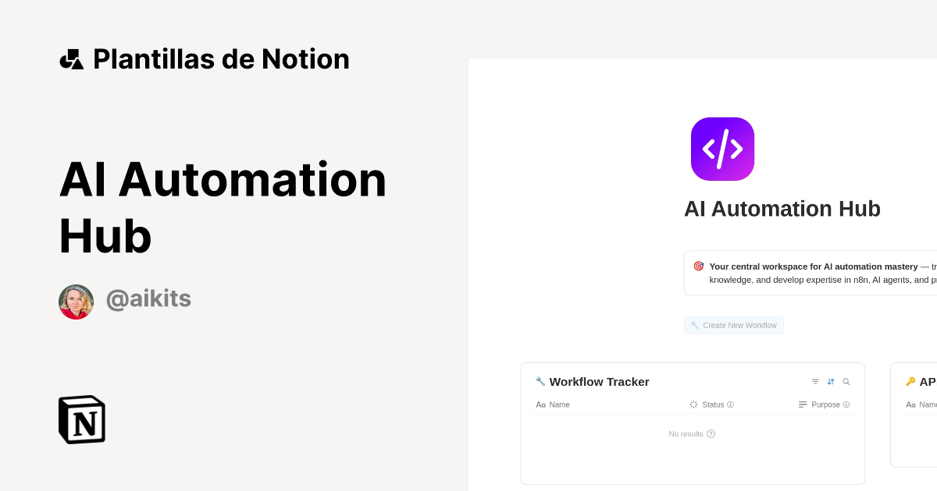This screenshot has height=491, width=937.
Task: Click the info icon next to Purpose
Action: point(846,404)
